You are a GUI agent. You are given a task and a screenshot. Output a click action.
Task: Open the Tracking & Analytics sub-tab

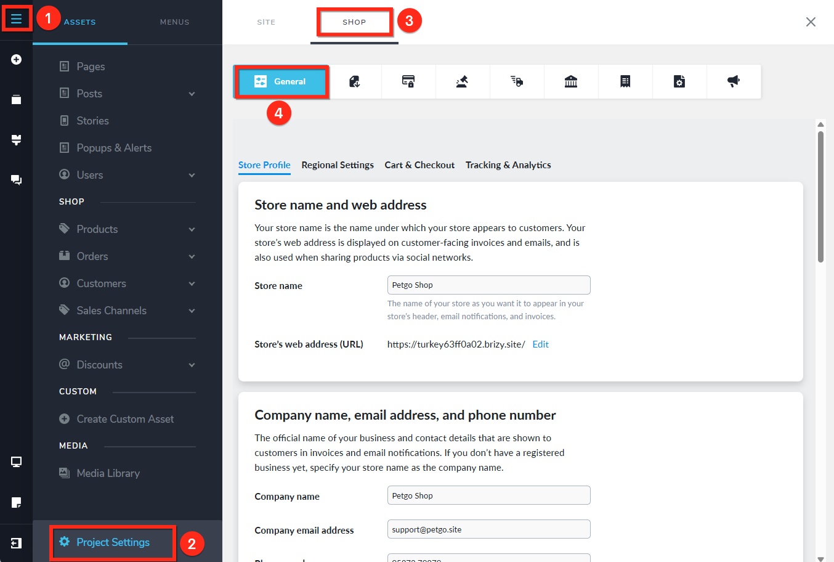click(508, 165)
